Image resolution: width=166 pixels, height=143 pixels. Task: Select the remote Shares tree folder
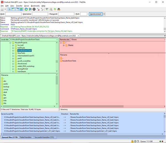71,45
